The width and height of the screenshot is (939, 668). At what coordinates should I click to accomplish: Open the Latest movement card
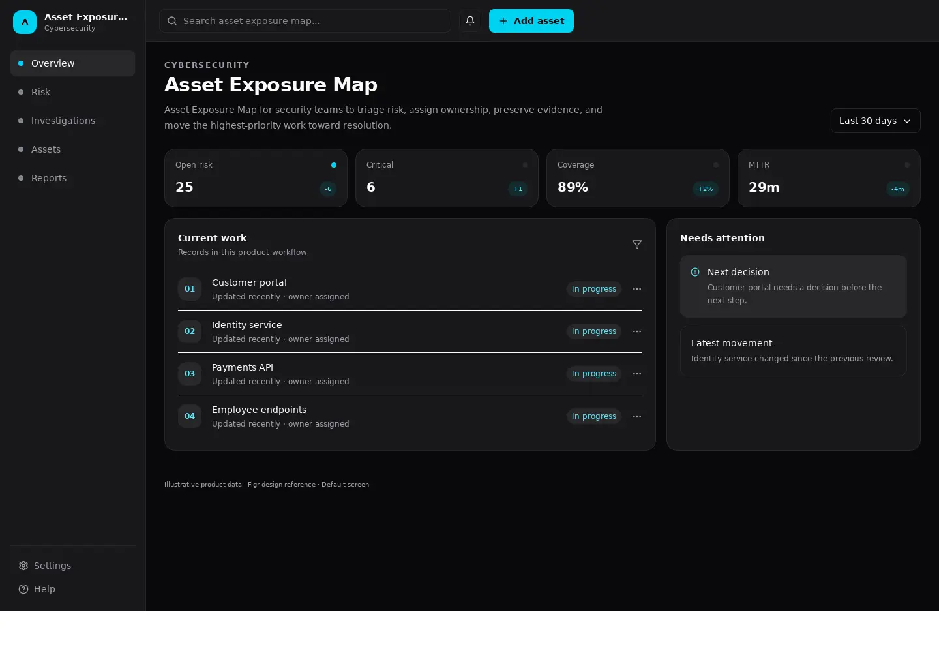point(794,351)
